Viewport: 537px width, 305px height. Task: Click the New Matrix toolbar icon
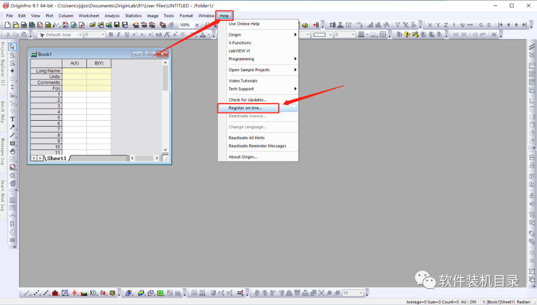tap(48, 25)
